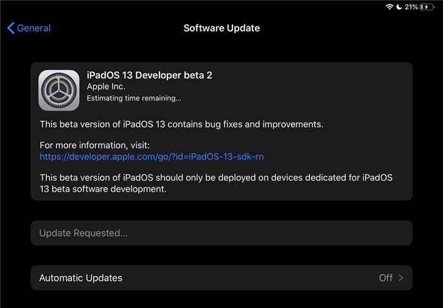Tap the iPadOS 13 Developer beta 2 heading
The width and height of the screenshot is (443, 308).
pos(149,75)
